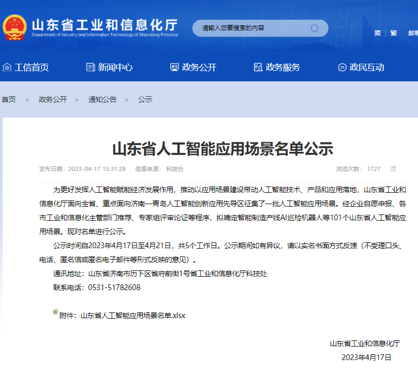
Task: Go to 首页 in the breadcrumb
Action: click(9, 99)
